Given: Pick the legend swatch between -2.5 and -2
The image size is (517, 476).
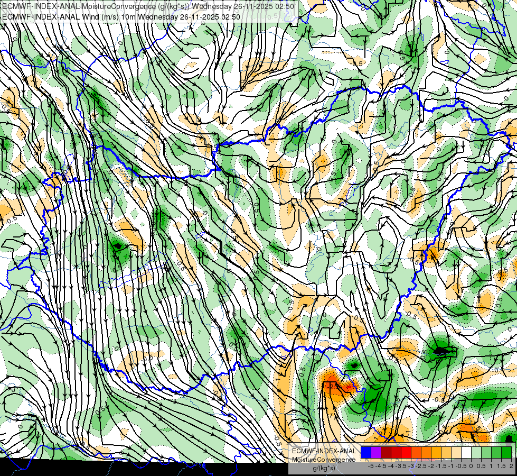Looking at the screenshot, I should click(x=426, y=453).
